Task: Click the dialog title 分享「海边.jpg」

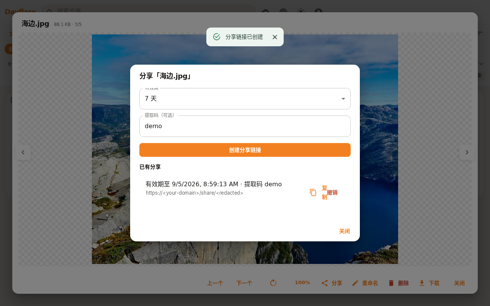Action: click(x=165, y=76)
